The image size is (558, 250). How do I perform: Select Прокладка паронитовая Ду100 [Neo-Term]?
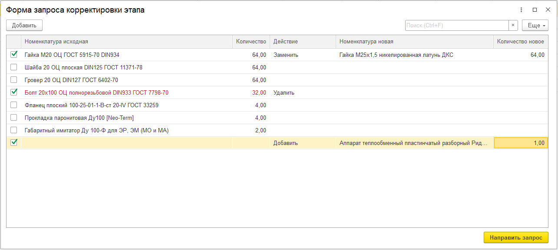tap(79, 118)
